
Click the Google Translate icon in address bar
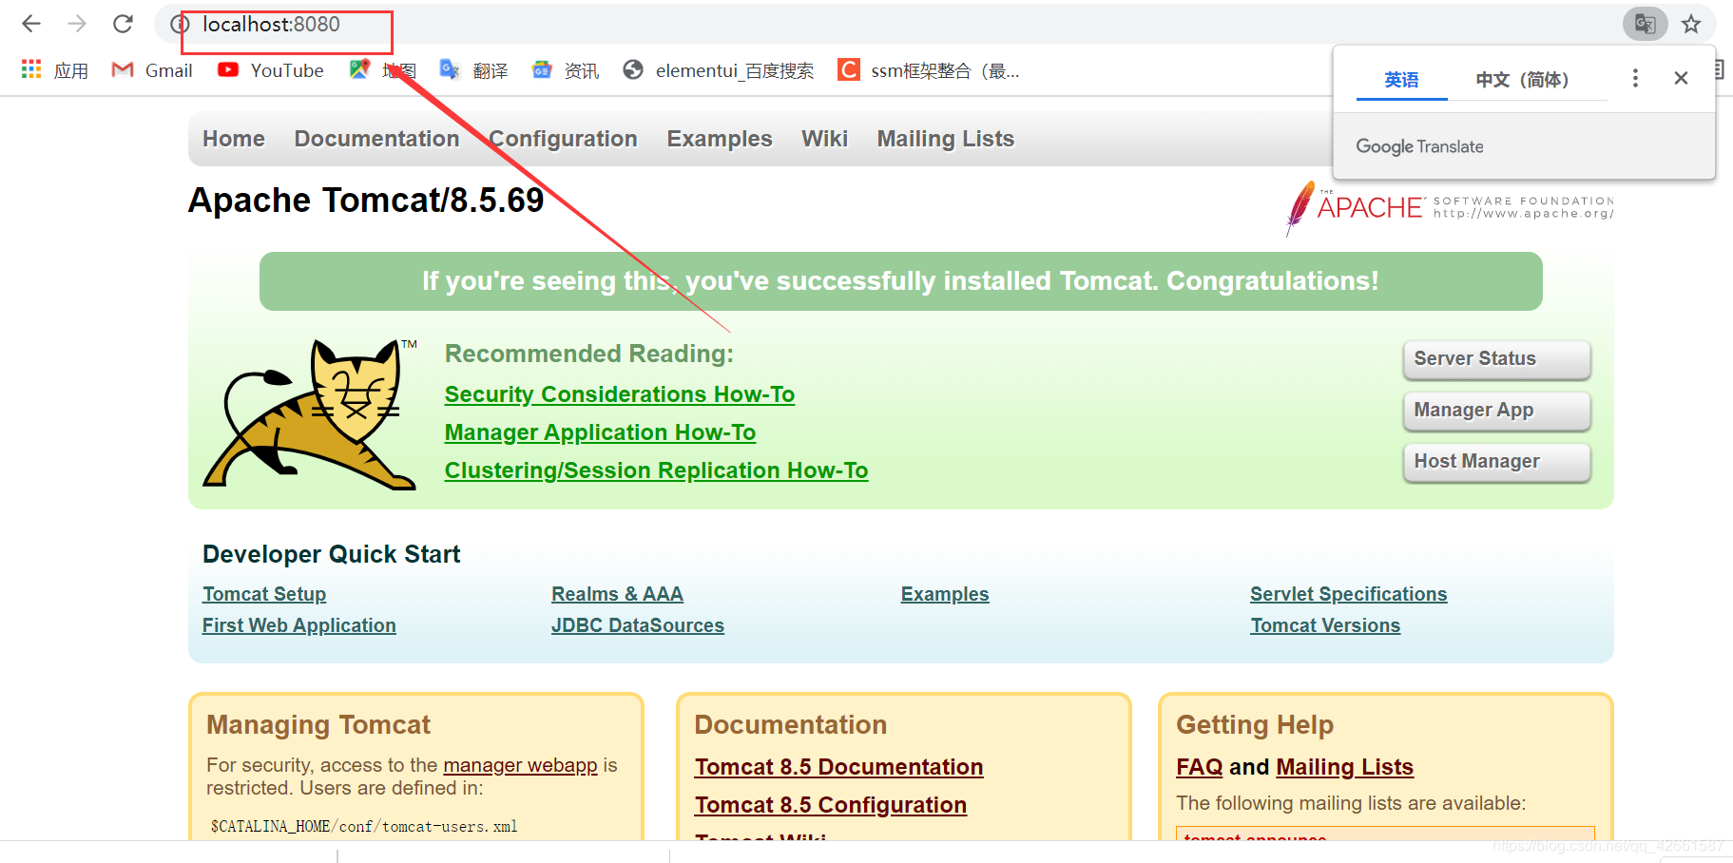coord(1645,24)
